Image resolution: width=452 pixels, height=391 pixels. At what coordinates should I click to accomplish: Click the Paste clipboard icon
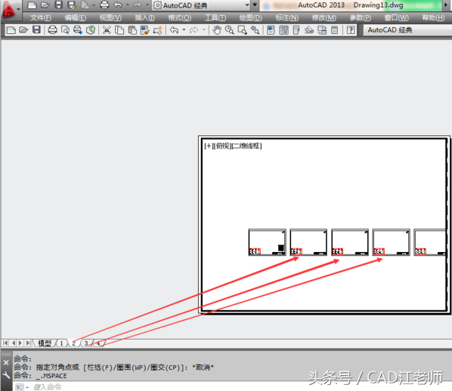[x=132, y=30]
